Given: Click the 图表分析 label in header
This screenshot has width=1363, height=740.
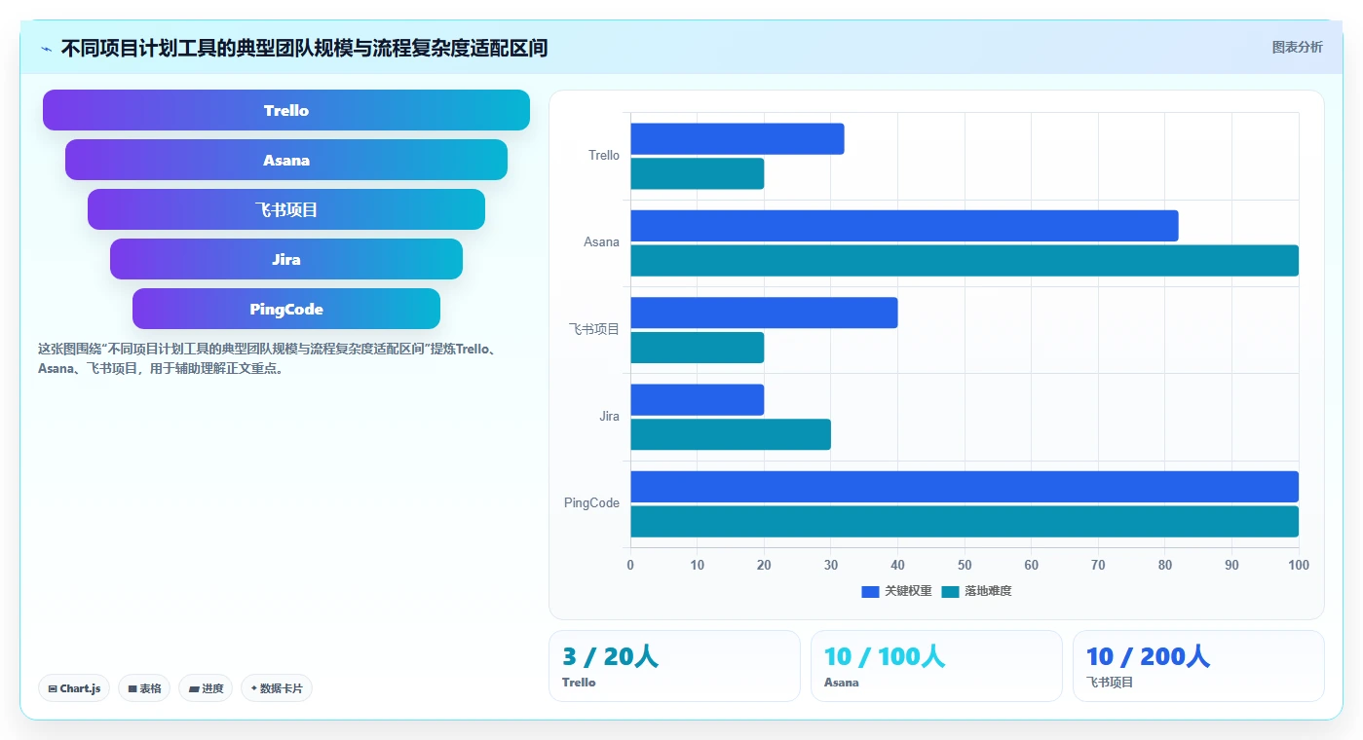Looking at the screenshot, I should point(1297,47).
